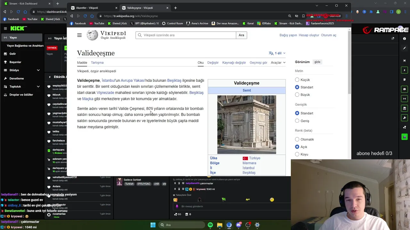Click the green flag emote in Kick chat
This screenshot has height=230, width=410.
224,200
